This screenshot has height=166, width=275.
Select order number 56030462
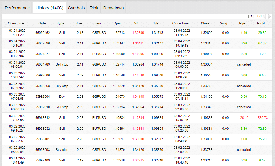coord(42,33)
